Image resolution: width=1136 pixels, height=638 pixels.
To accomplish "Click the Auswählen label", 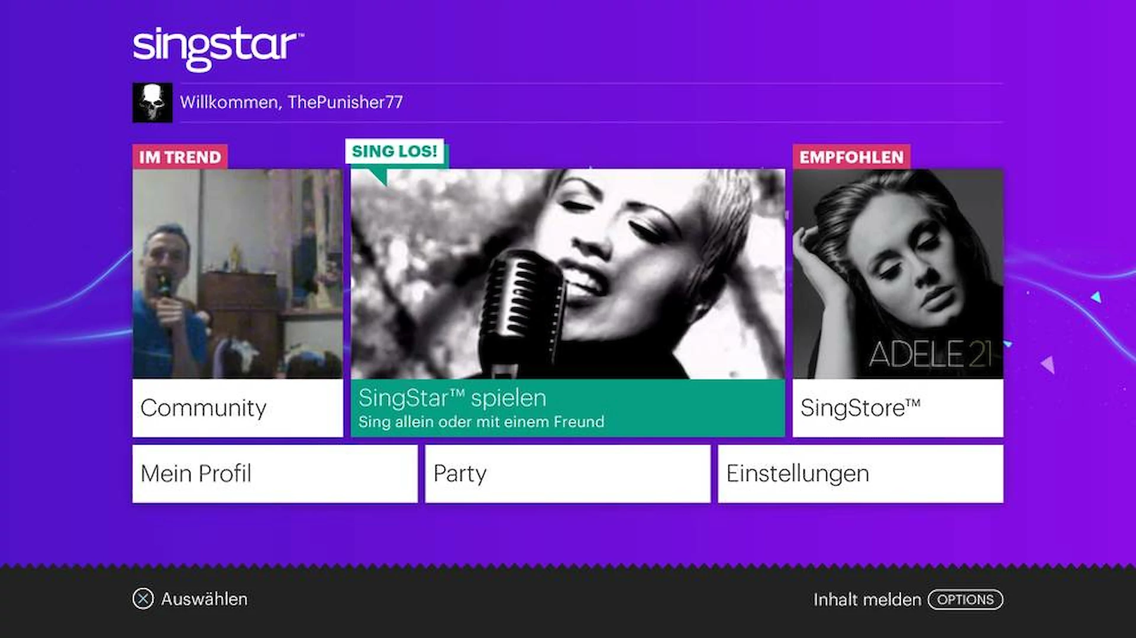I will click(x=205, y=599).
